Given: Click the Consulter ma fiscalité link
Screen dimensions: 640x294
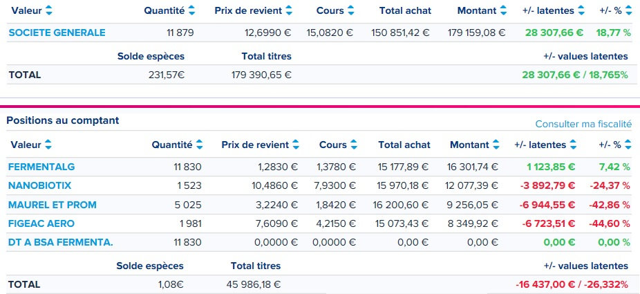Looking at the screenshot, I should 583,124.
